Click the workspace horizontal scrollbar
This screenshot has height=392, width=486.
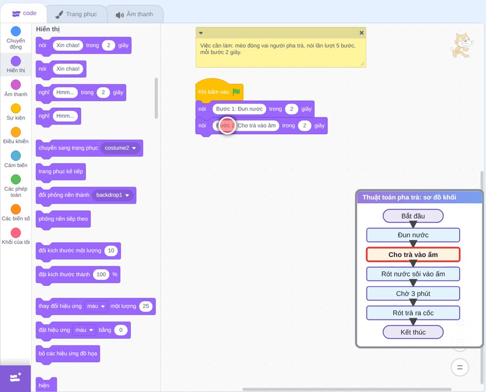[x=347, y=389]
